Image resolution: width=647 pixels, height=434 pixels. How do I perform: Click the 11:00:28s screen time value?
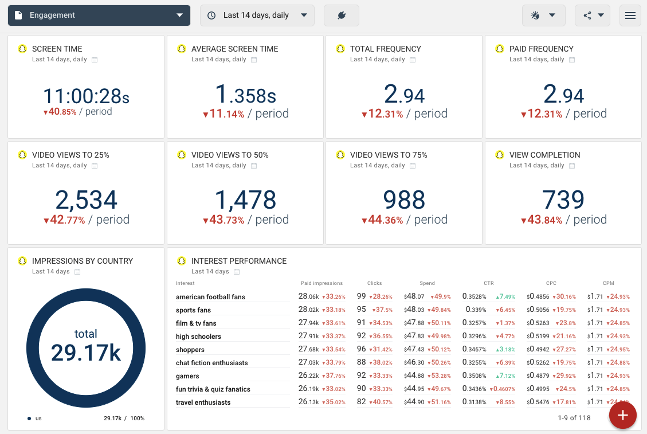86,96
